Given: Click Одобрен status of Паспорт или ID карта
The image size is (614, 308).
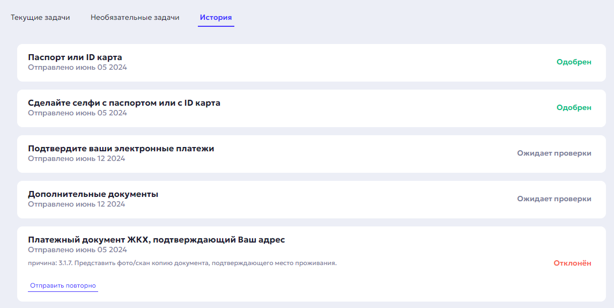Looking at the screenshot, I should point(574,62).
